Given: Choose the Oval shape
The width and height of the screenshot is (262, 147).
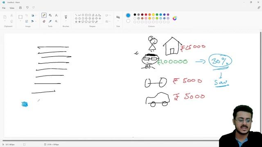Looking at the screenshot, I should [83, 15].
